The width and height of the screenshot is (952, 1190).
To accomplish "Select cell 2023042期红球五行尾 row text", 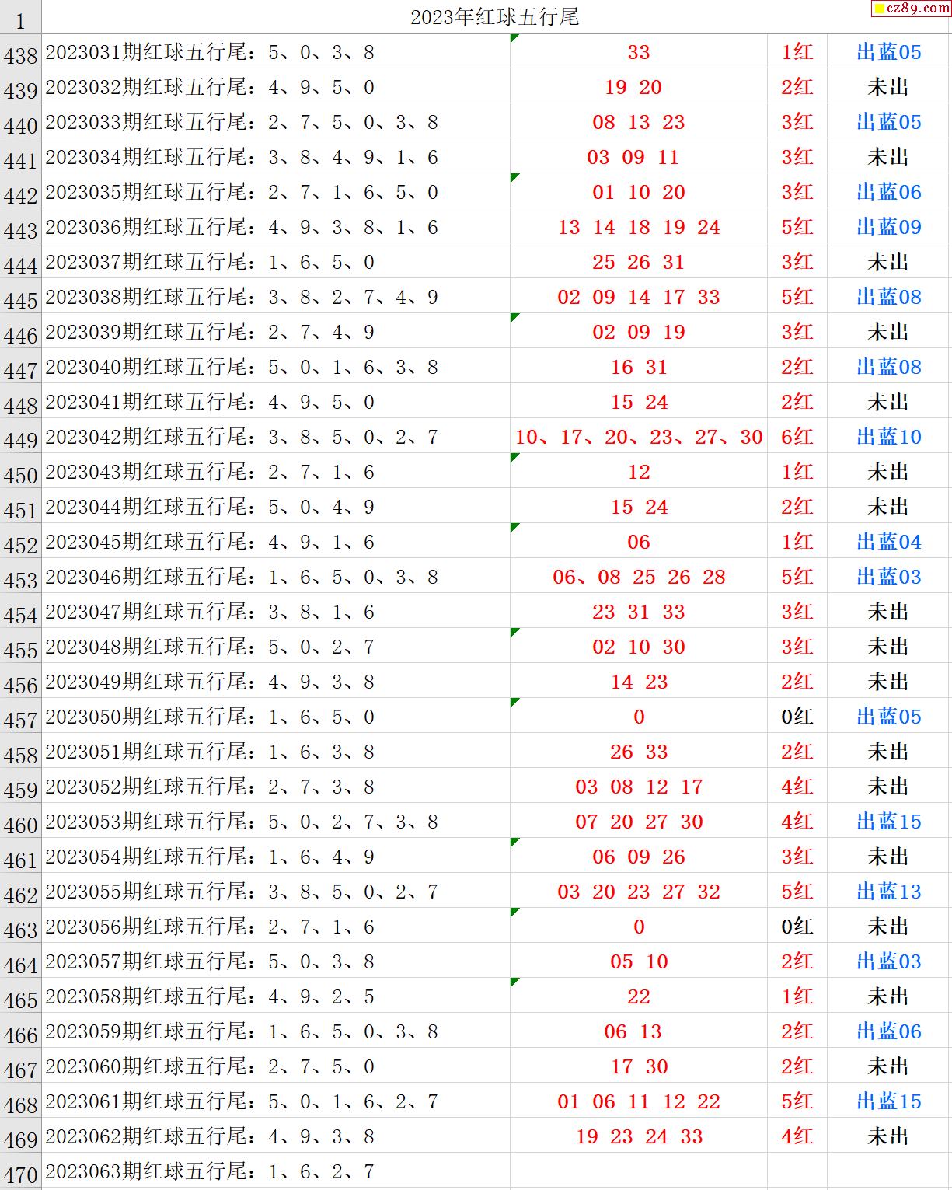I will point(276,437).
